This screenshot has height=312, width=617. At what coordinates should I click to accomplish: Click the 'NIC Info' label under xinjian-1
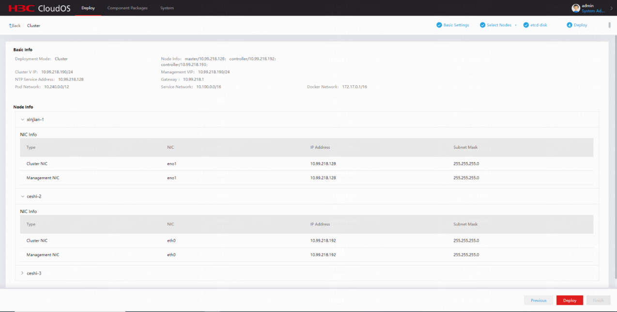tap(29, 135)
